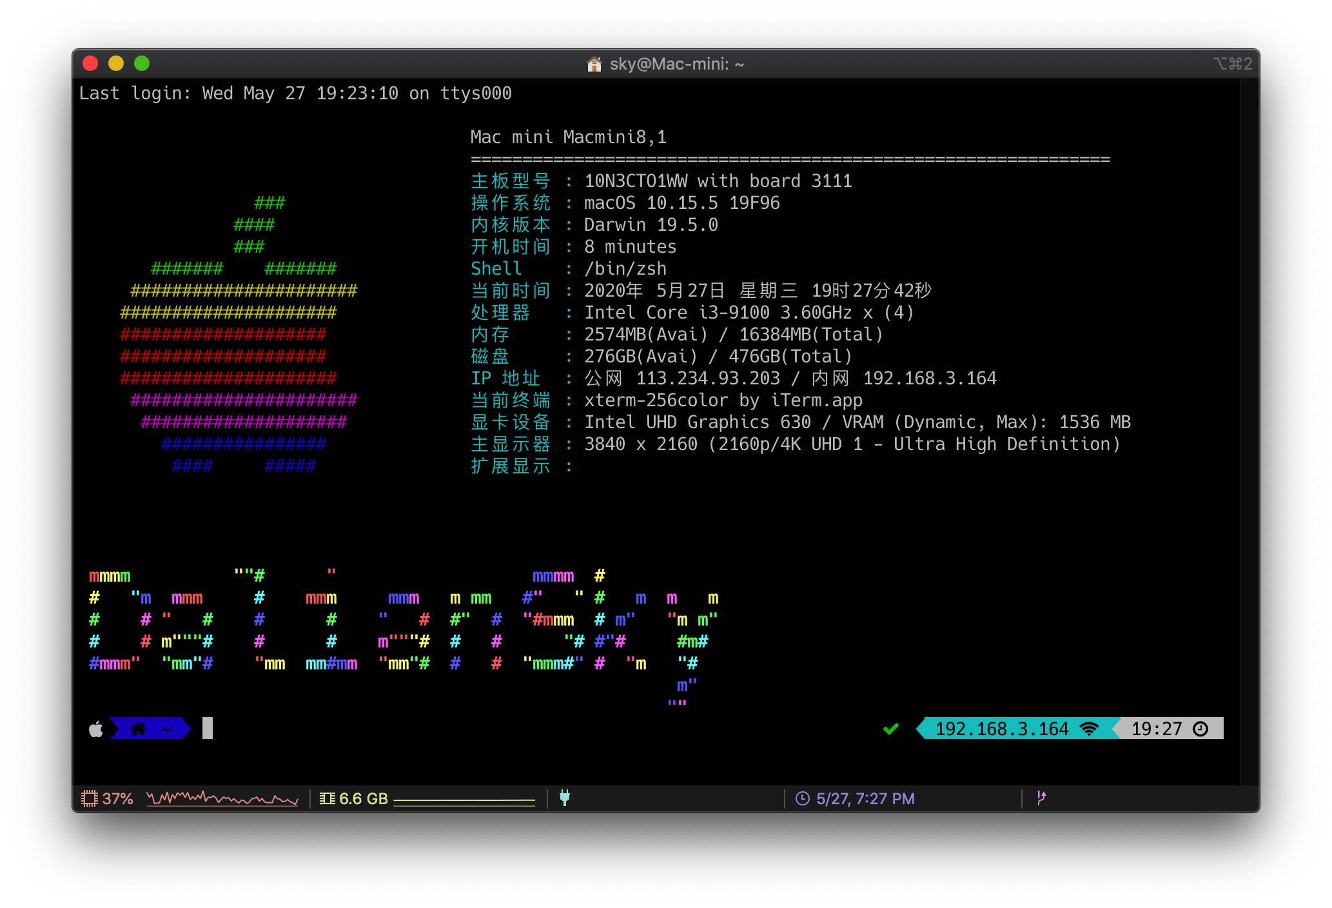Click the CPU chip icon in status bar
This screenshot has height=908, width=1332.
click(90, 798)
